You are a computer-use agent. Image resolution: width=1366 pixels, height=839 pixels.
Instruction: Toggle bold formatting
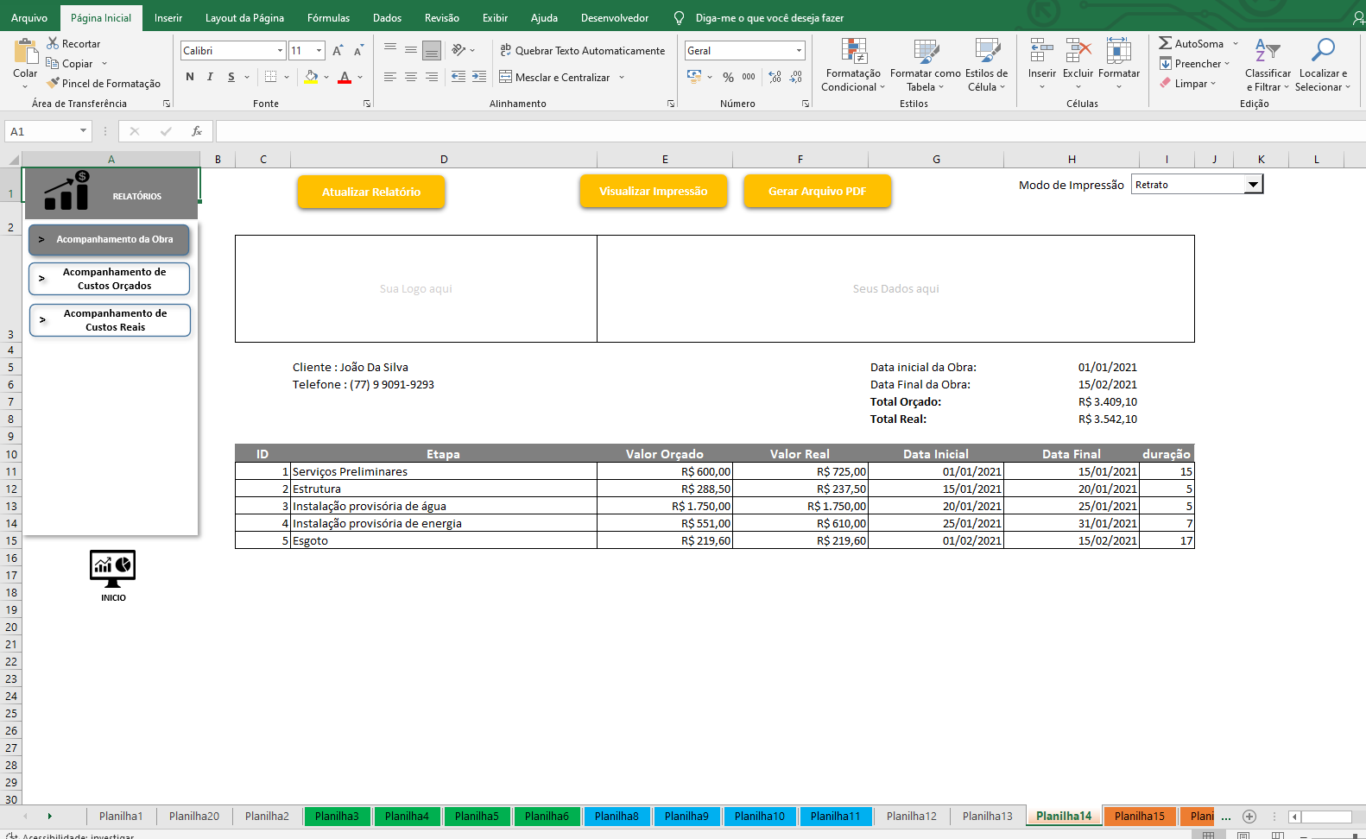(x=190, y=77)
